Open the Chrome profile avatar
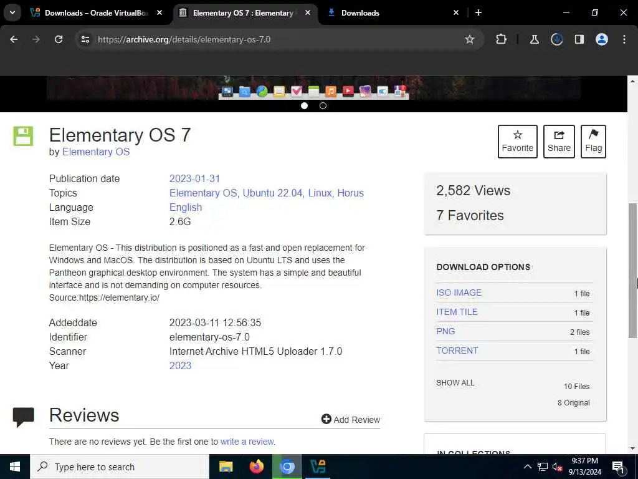Image resolution: width=638 pixels, height=479 pixels. 602,39
